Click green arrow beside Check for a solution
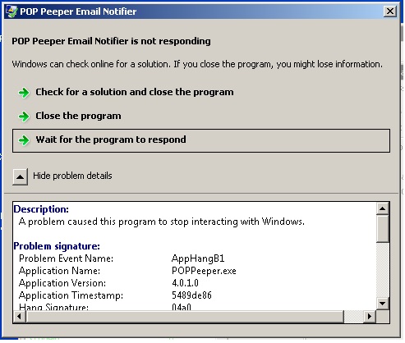The width and height of the screenshot is (405, 343). pos(24,93)
